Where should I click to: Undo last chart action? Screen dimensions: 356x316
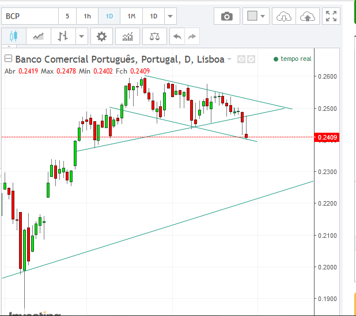tap(177, 36)
